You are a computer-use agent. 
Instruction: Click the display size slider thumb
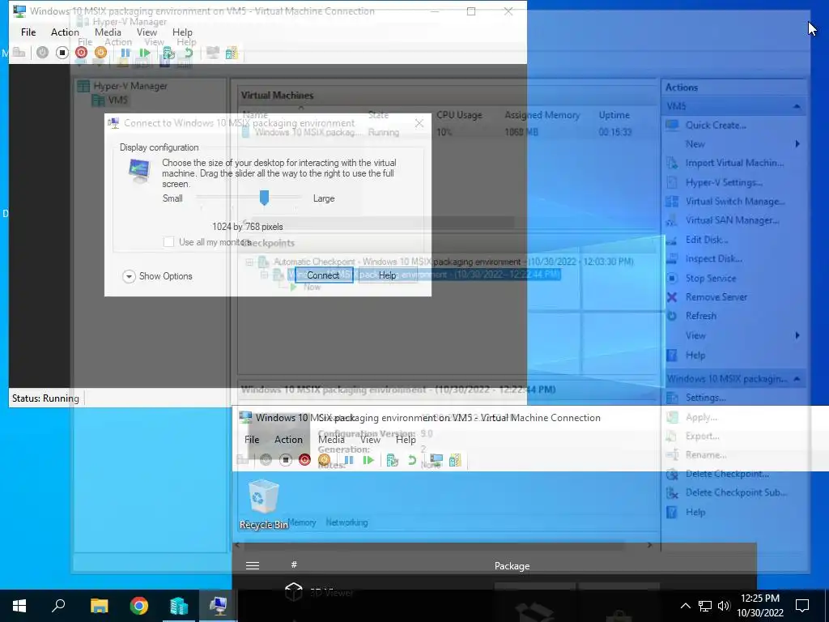[x=265, y=198]
